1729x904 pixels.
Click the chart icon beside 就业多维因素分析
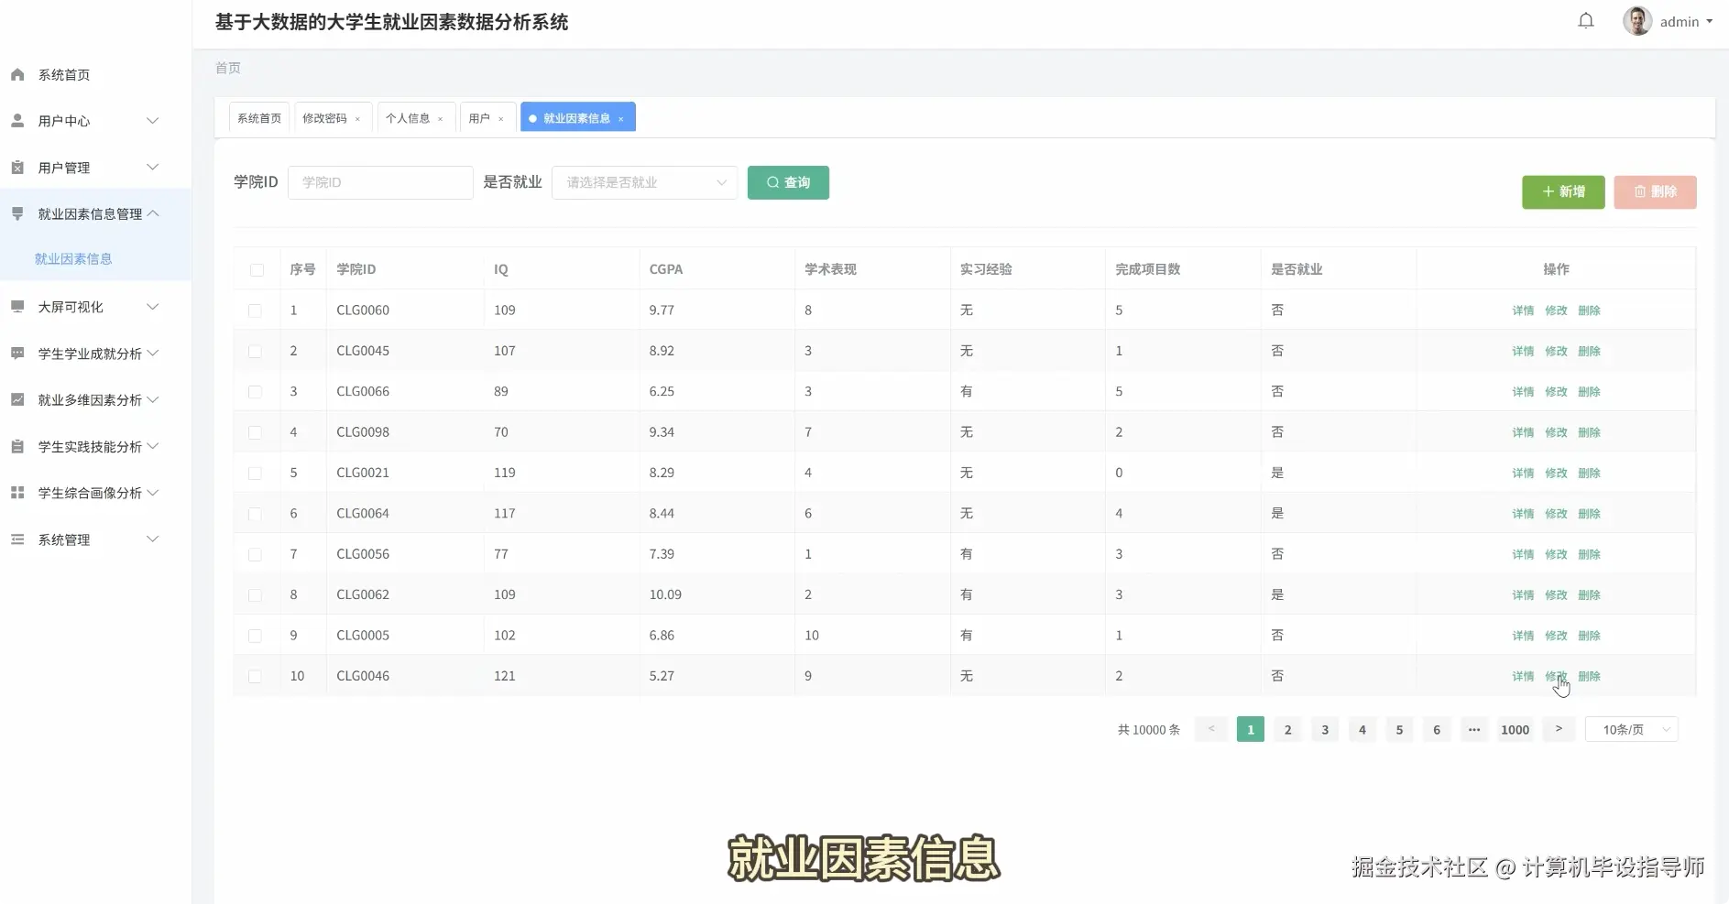[17, 399]
